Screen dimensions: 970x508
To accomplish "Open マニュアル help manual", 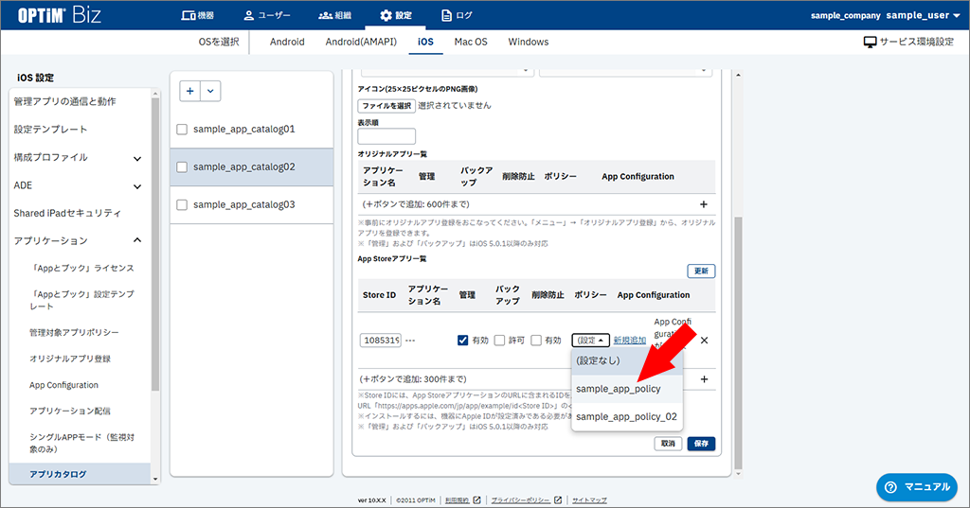I will click(917, 487).
